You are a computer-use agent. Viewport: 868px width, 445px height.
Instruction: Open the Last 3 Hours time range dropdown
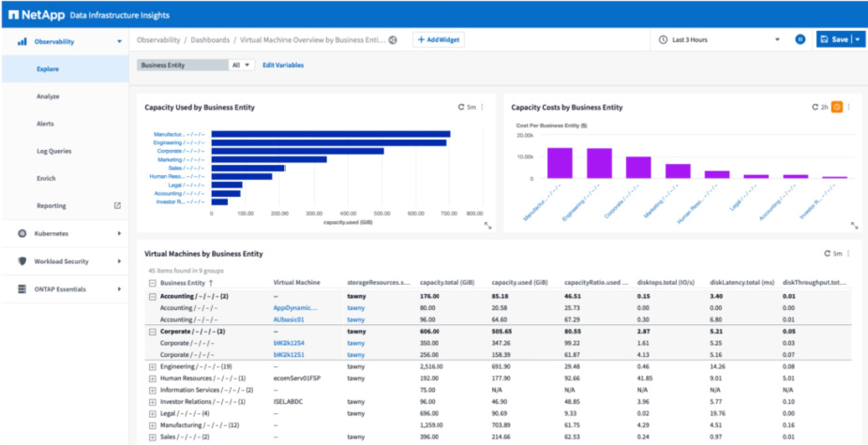coord(777,40)
